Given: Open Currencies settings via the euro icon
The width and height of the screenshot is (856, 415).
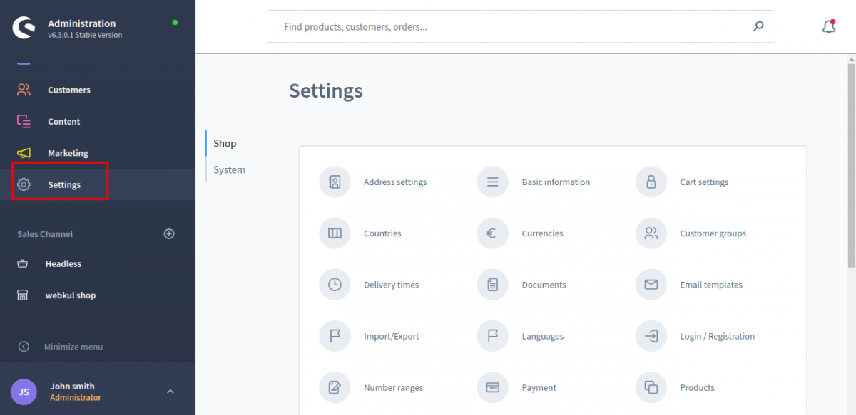Looking at the screenshot, I should pos(492,233).
